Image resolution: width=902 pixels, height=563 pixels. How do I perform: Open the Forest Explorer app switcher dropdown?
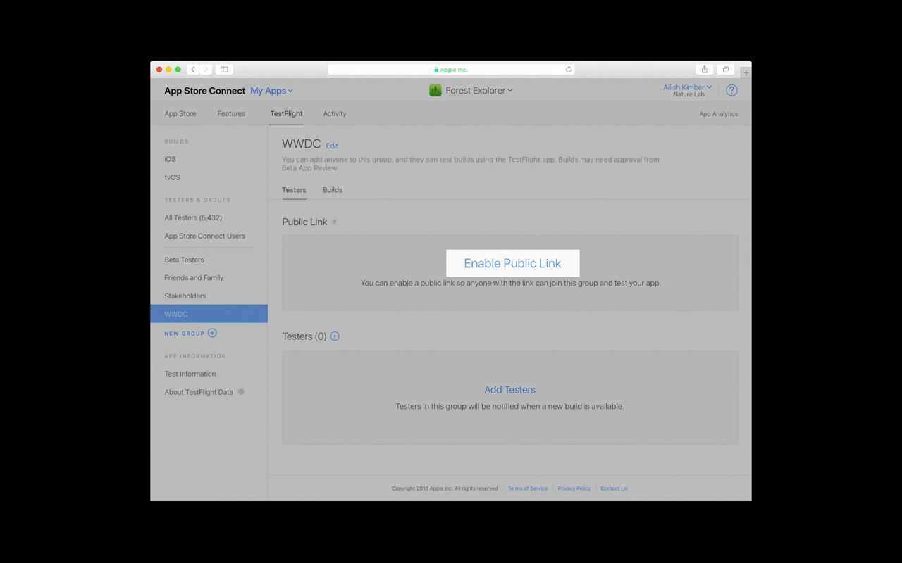point(479,90)
